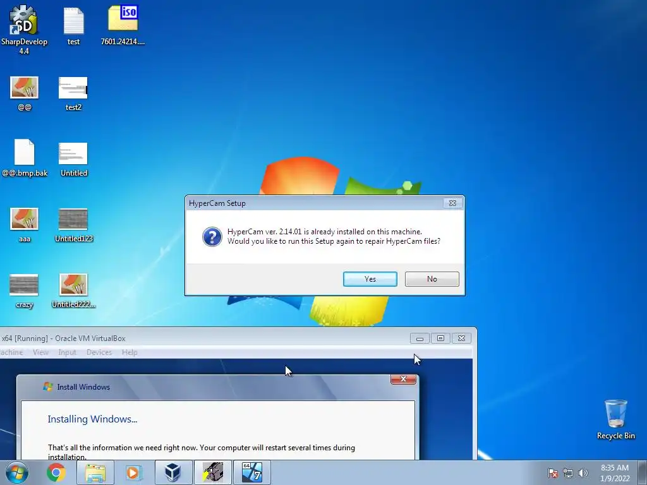
Task: Open the Devices menu in VirtualBox
Action: click(99, 352)
